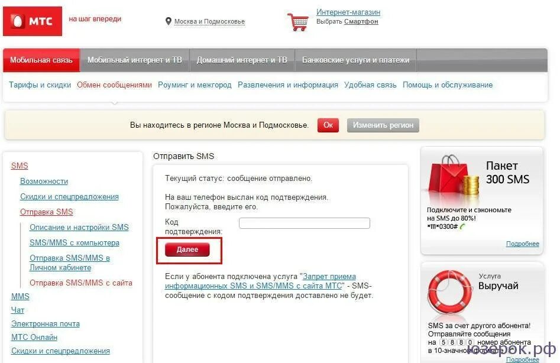This screenshot has width=560, height=363.
Task: Click the Изменить регион button
Action: pos(383,125)
